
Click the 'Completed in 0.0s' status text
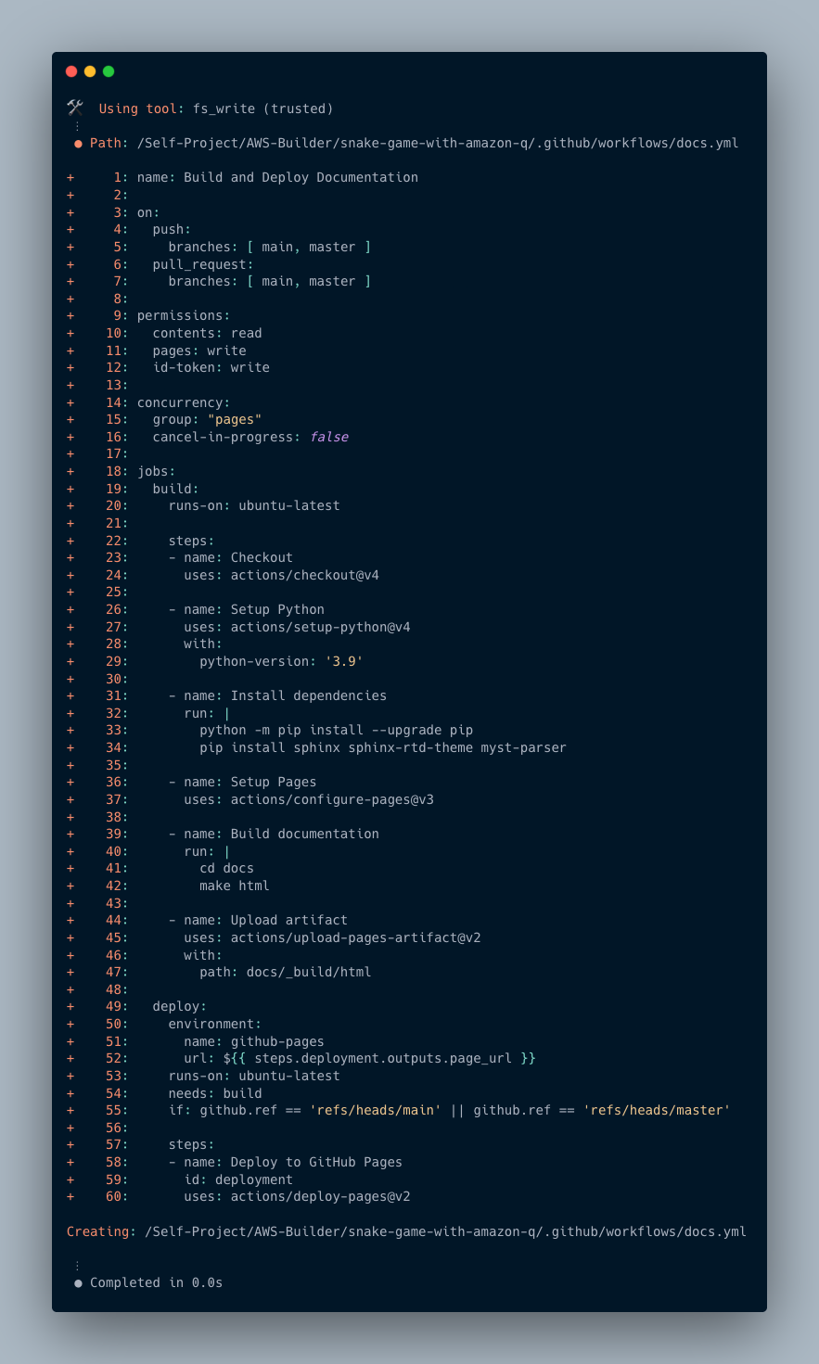click(x=156, y=1282)
